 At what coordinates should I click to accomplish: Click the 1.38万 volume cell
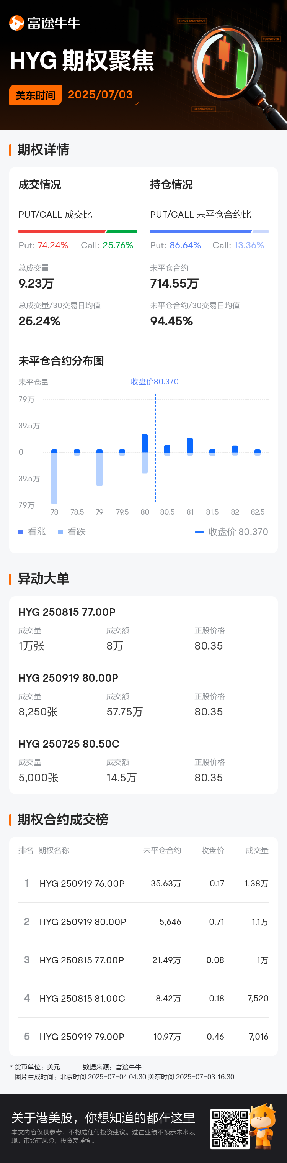[x=256, y=884]
